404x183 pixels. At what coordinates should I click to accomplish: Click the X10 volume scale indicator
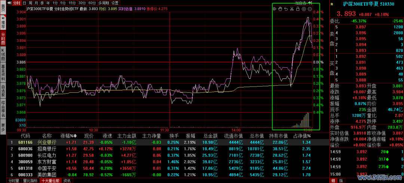pyautogui.click(x=23, y=125)
